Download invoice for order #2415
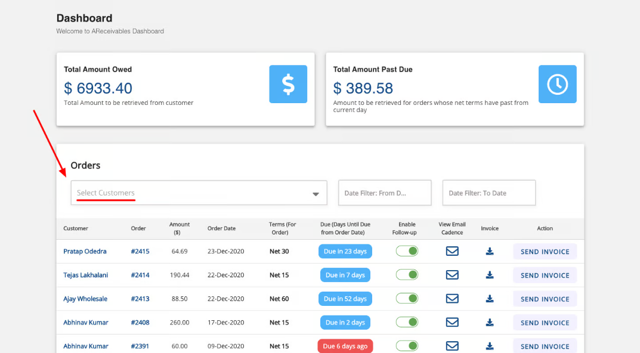 (x=490, y=251)
